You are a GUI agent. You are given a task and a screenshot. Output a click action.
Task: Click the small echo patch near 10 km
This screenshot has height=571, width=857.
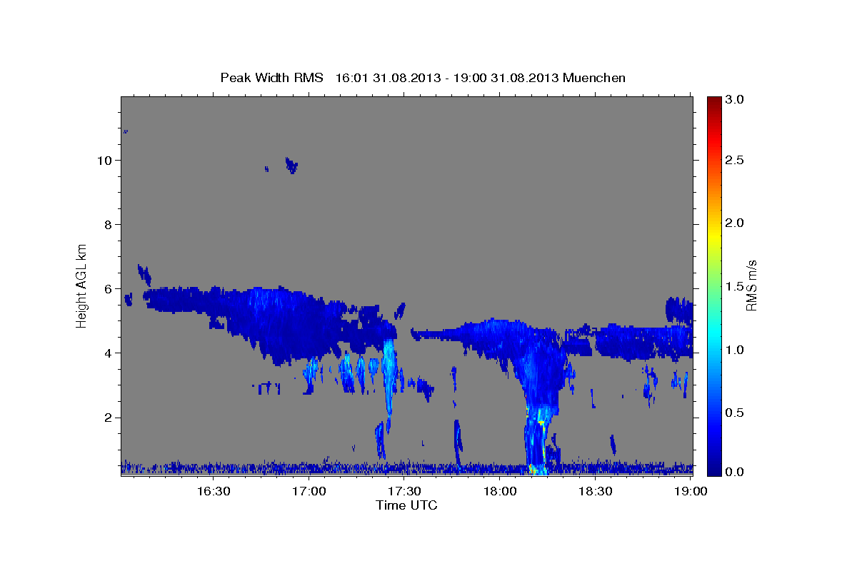291,166
